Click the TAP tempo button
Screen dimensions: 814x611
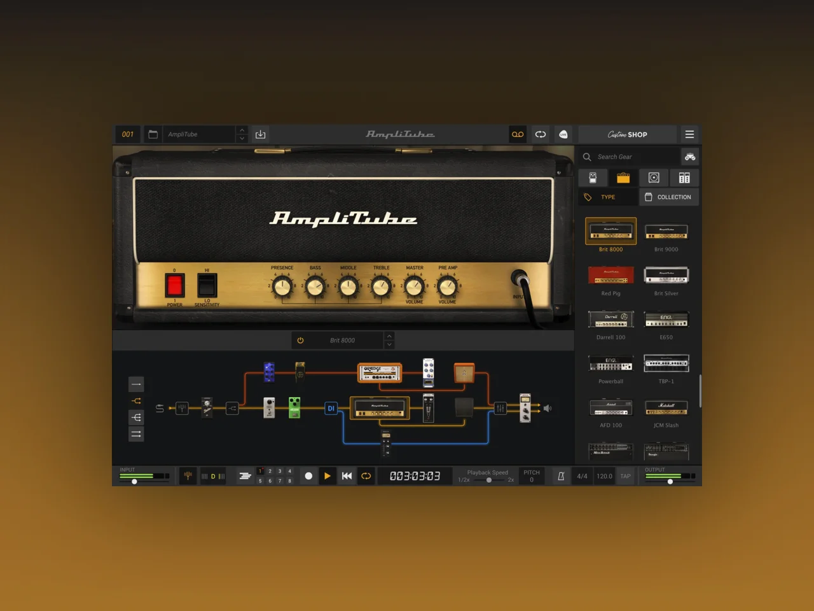pyautogui.click(x=626, y=476)
